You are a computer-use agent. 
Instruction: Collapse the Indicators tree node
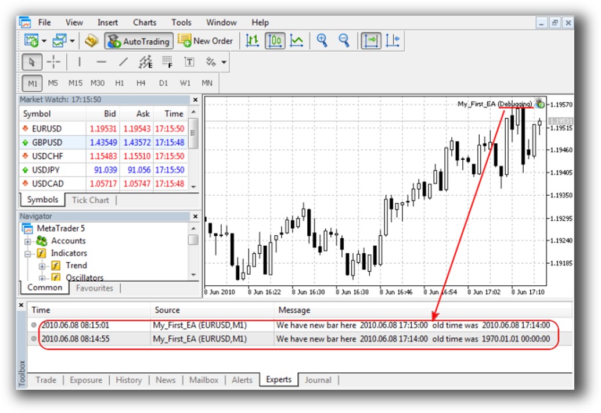[28, 253]
